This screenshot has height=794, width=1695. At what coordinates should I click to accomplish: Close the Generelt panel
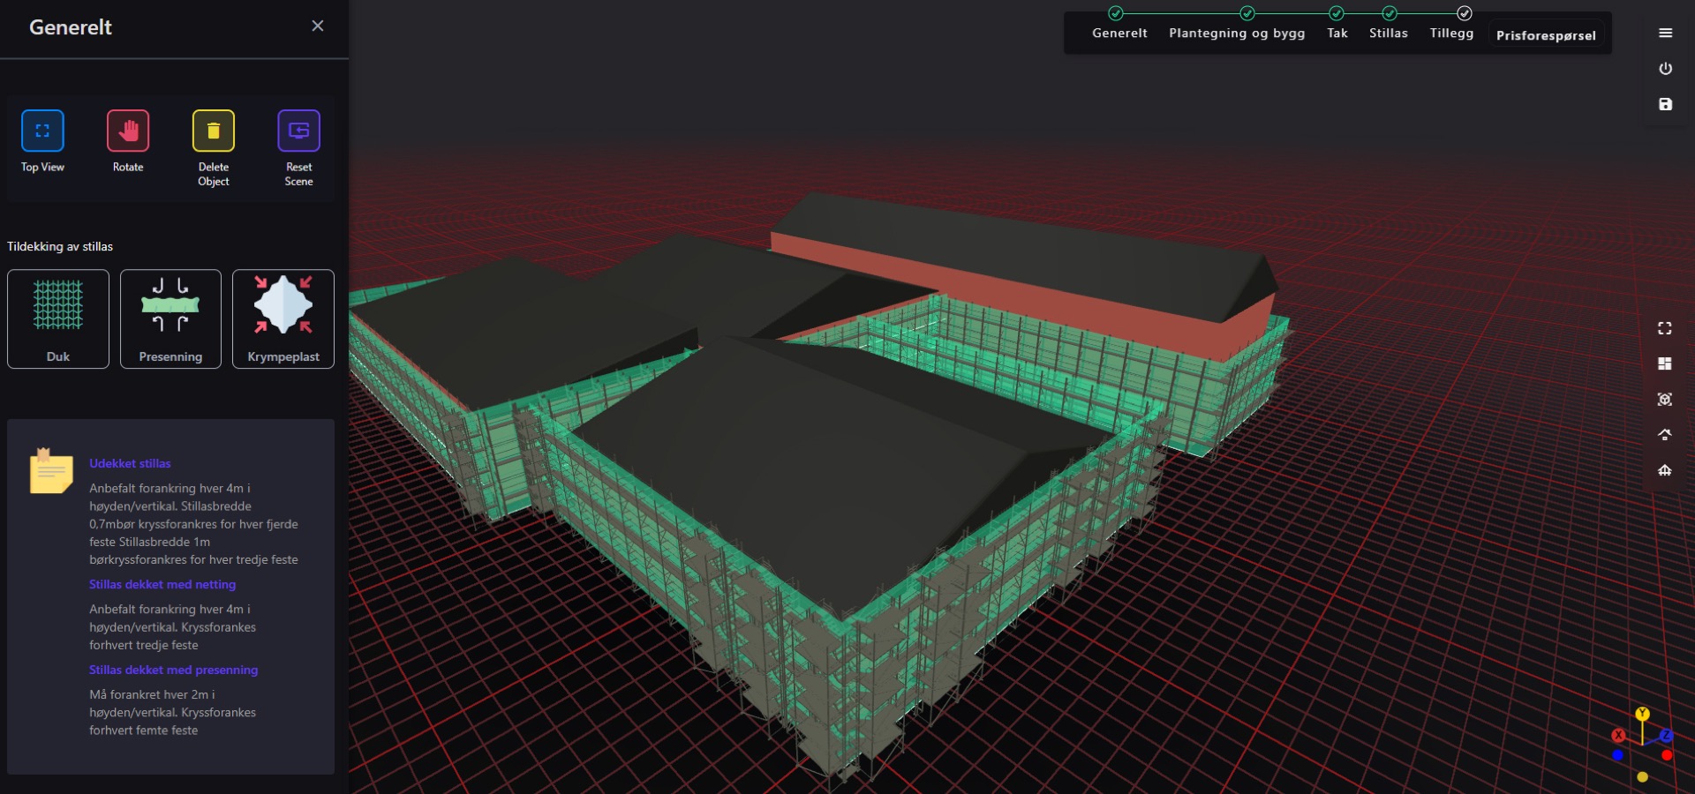tap(318, 26)
